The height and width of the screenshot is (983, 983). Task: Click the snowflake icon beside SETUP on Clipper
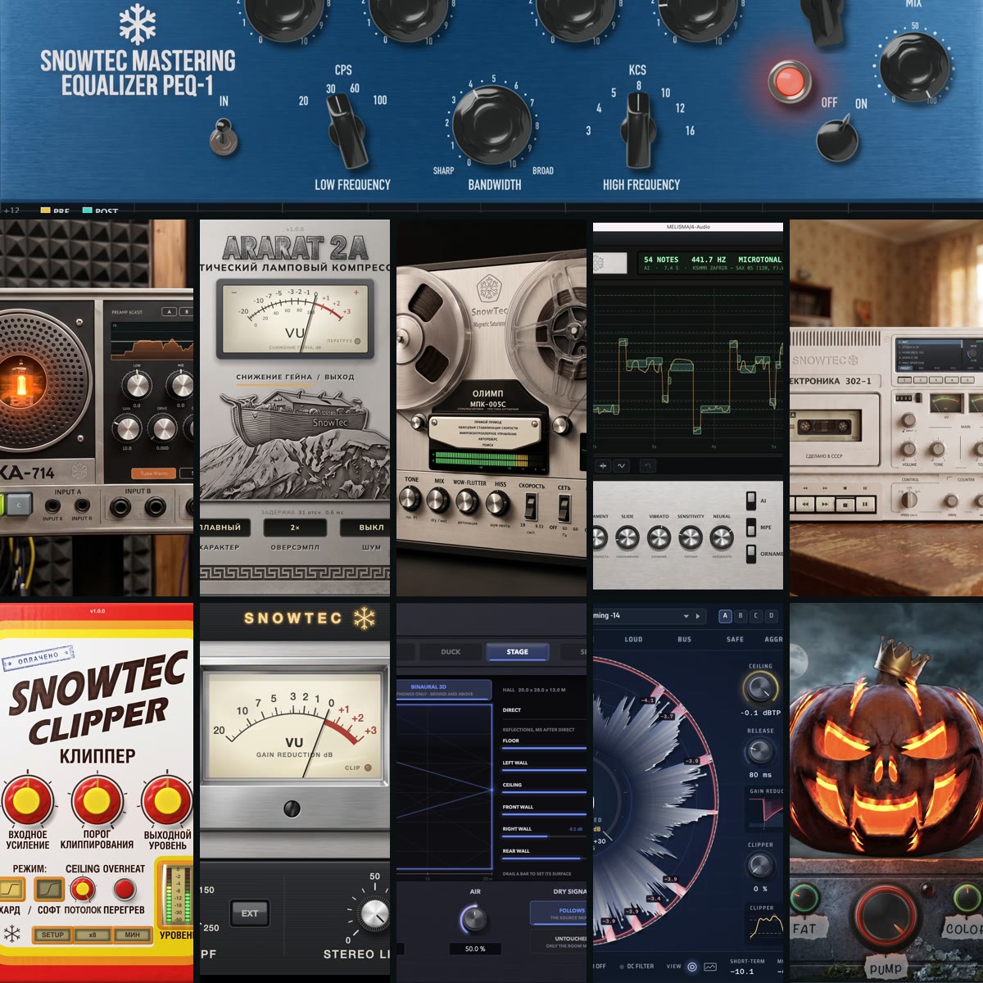tap(11, 934)
